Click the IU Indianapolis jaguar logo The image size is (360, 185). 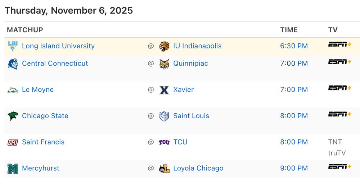coord(164,46)
